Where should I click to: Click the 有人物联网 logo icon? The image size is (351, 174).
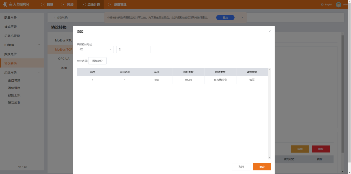tap(5, 4)
